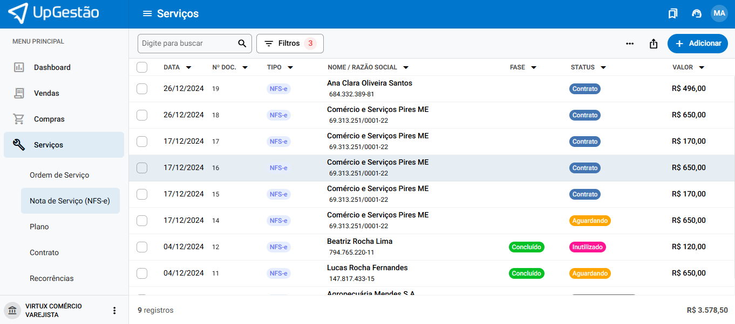Click the export/share icon
735x324 pixels.
click(x=654, y=44)
